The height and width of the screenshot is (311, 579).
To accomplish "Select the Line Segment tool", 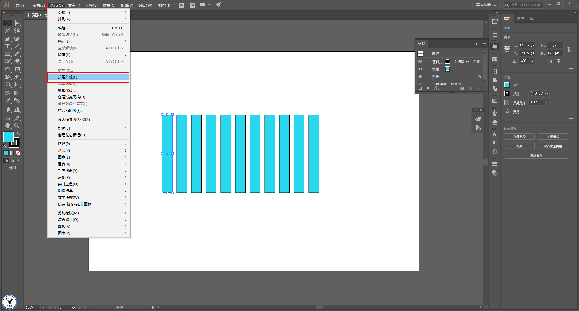I will tap(17, 46).
